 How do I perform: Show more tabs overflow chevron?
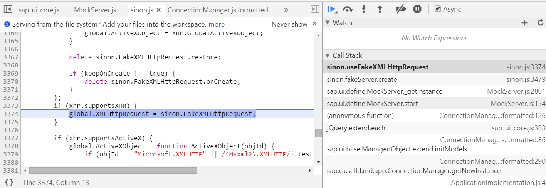286,10
